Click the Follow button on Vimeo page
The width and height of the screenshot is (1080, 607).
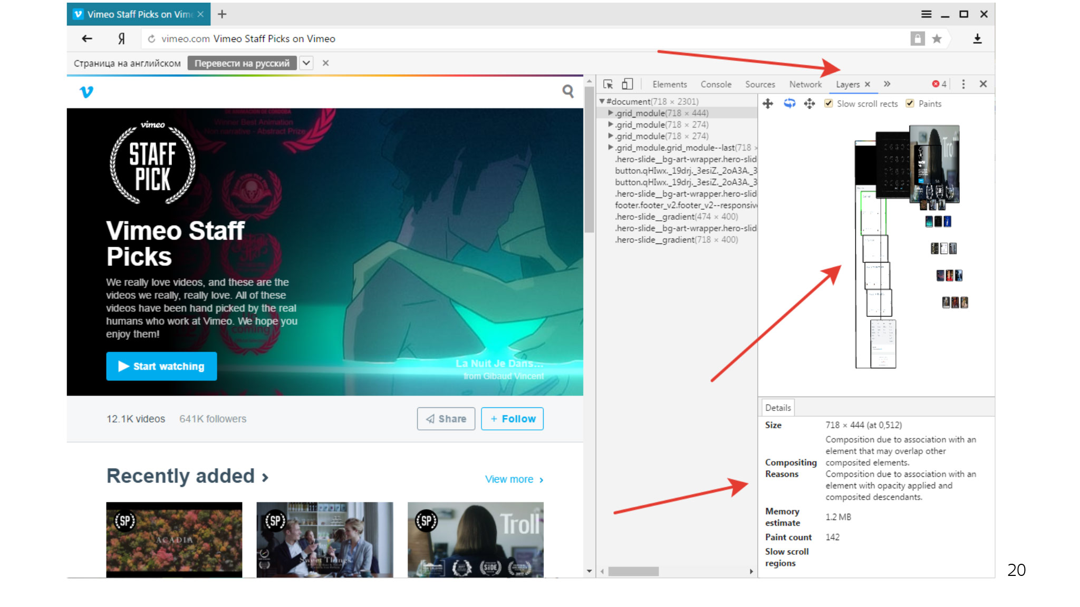tap(512, 419)
